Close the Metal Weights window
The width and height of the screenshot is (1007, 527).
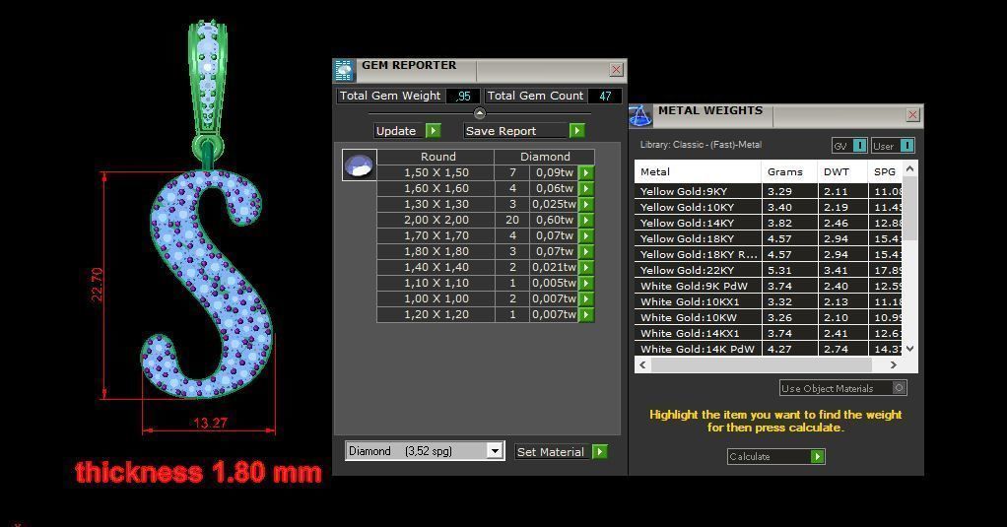[x=913, y=115]
